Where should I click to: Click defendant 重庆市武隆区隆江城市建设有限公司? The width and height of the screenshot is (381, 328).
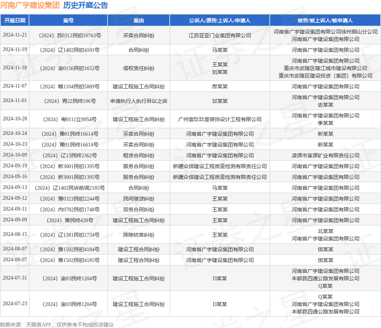click(325, 68)
